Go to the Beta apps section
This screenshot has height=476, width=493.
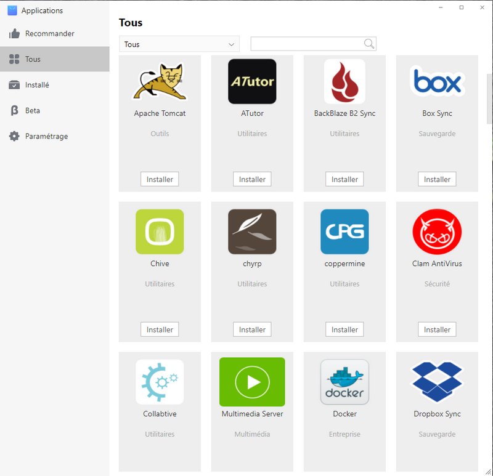tap(32, 111)
